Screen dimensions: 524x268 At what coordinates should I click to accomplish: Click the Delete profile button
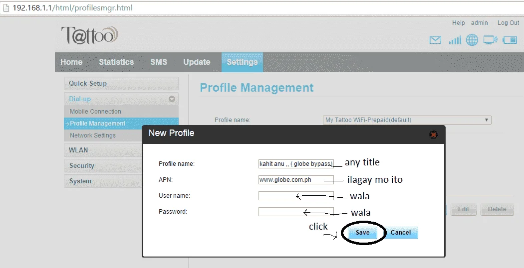click(497, 209)
